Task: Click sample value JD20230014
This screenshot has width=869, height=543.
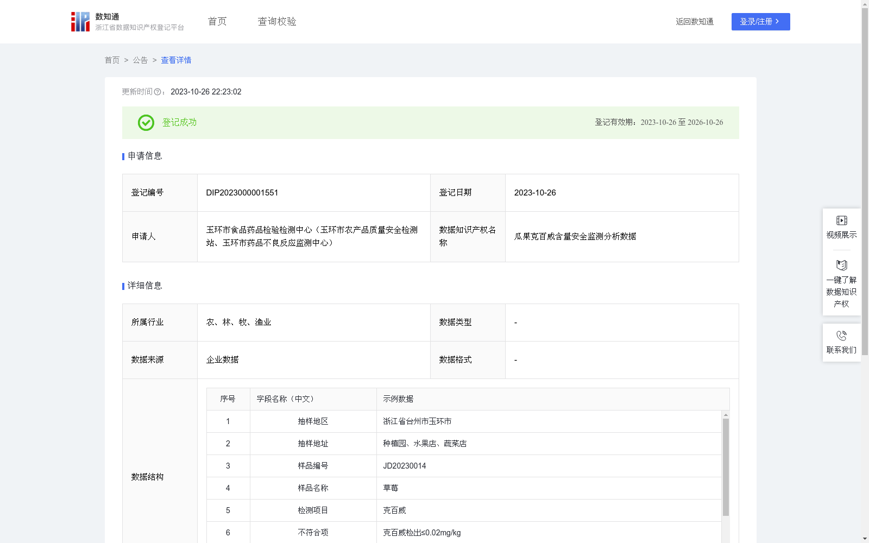Action: [405, 466]
